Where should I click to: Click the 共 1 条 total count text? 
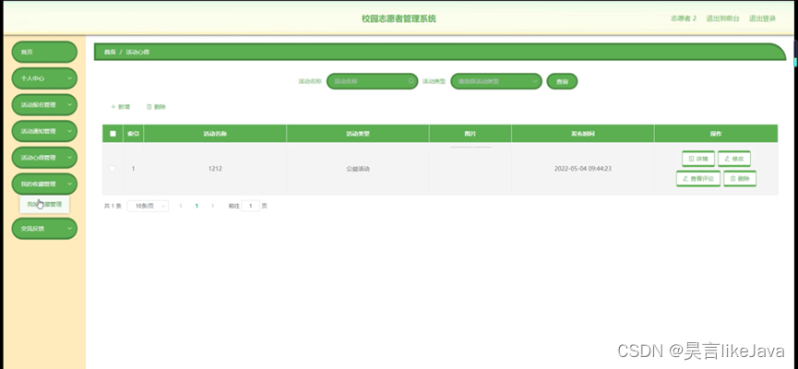click(113, 206)
